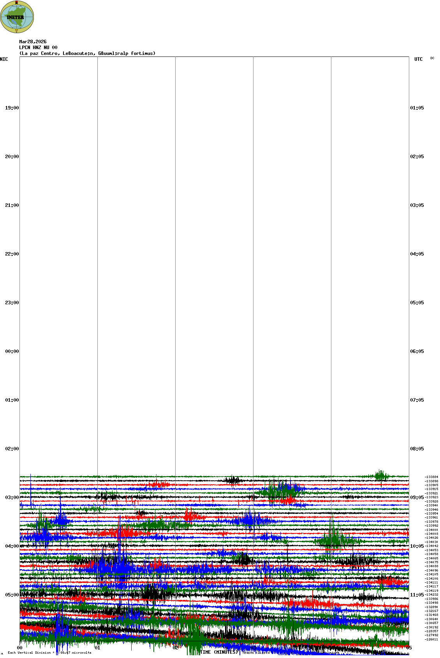Click the TIME (MINUTES) axis label

click(x=219, y=652)
